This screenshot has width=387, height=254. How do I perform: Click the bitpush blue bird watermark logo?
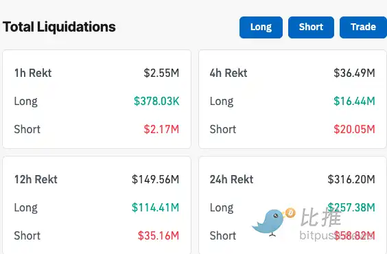click(268, 222)
